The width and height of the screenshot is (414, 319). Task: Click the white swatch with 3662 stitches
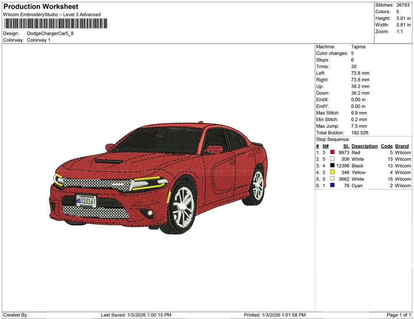(x=332, y=179)
